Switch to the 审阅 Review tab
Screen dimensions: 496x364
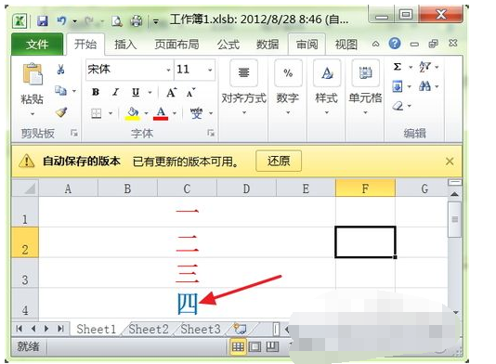[307, 44]
